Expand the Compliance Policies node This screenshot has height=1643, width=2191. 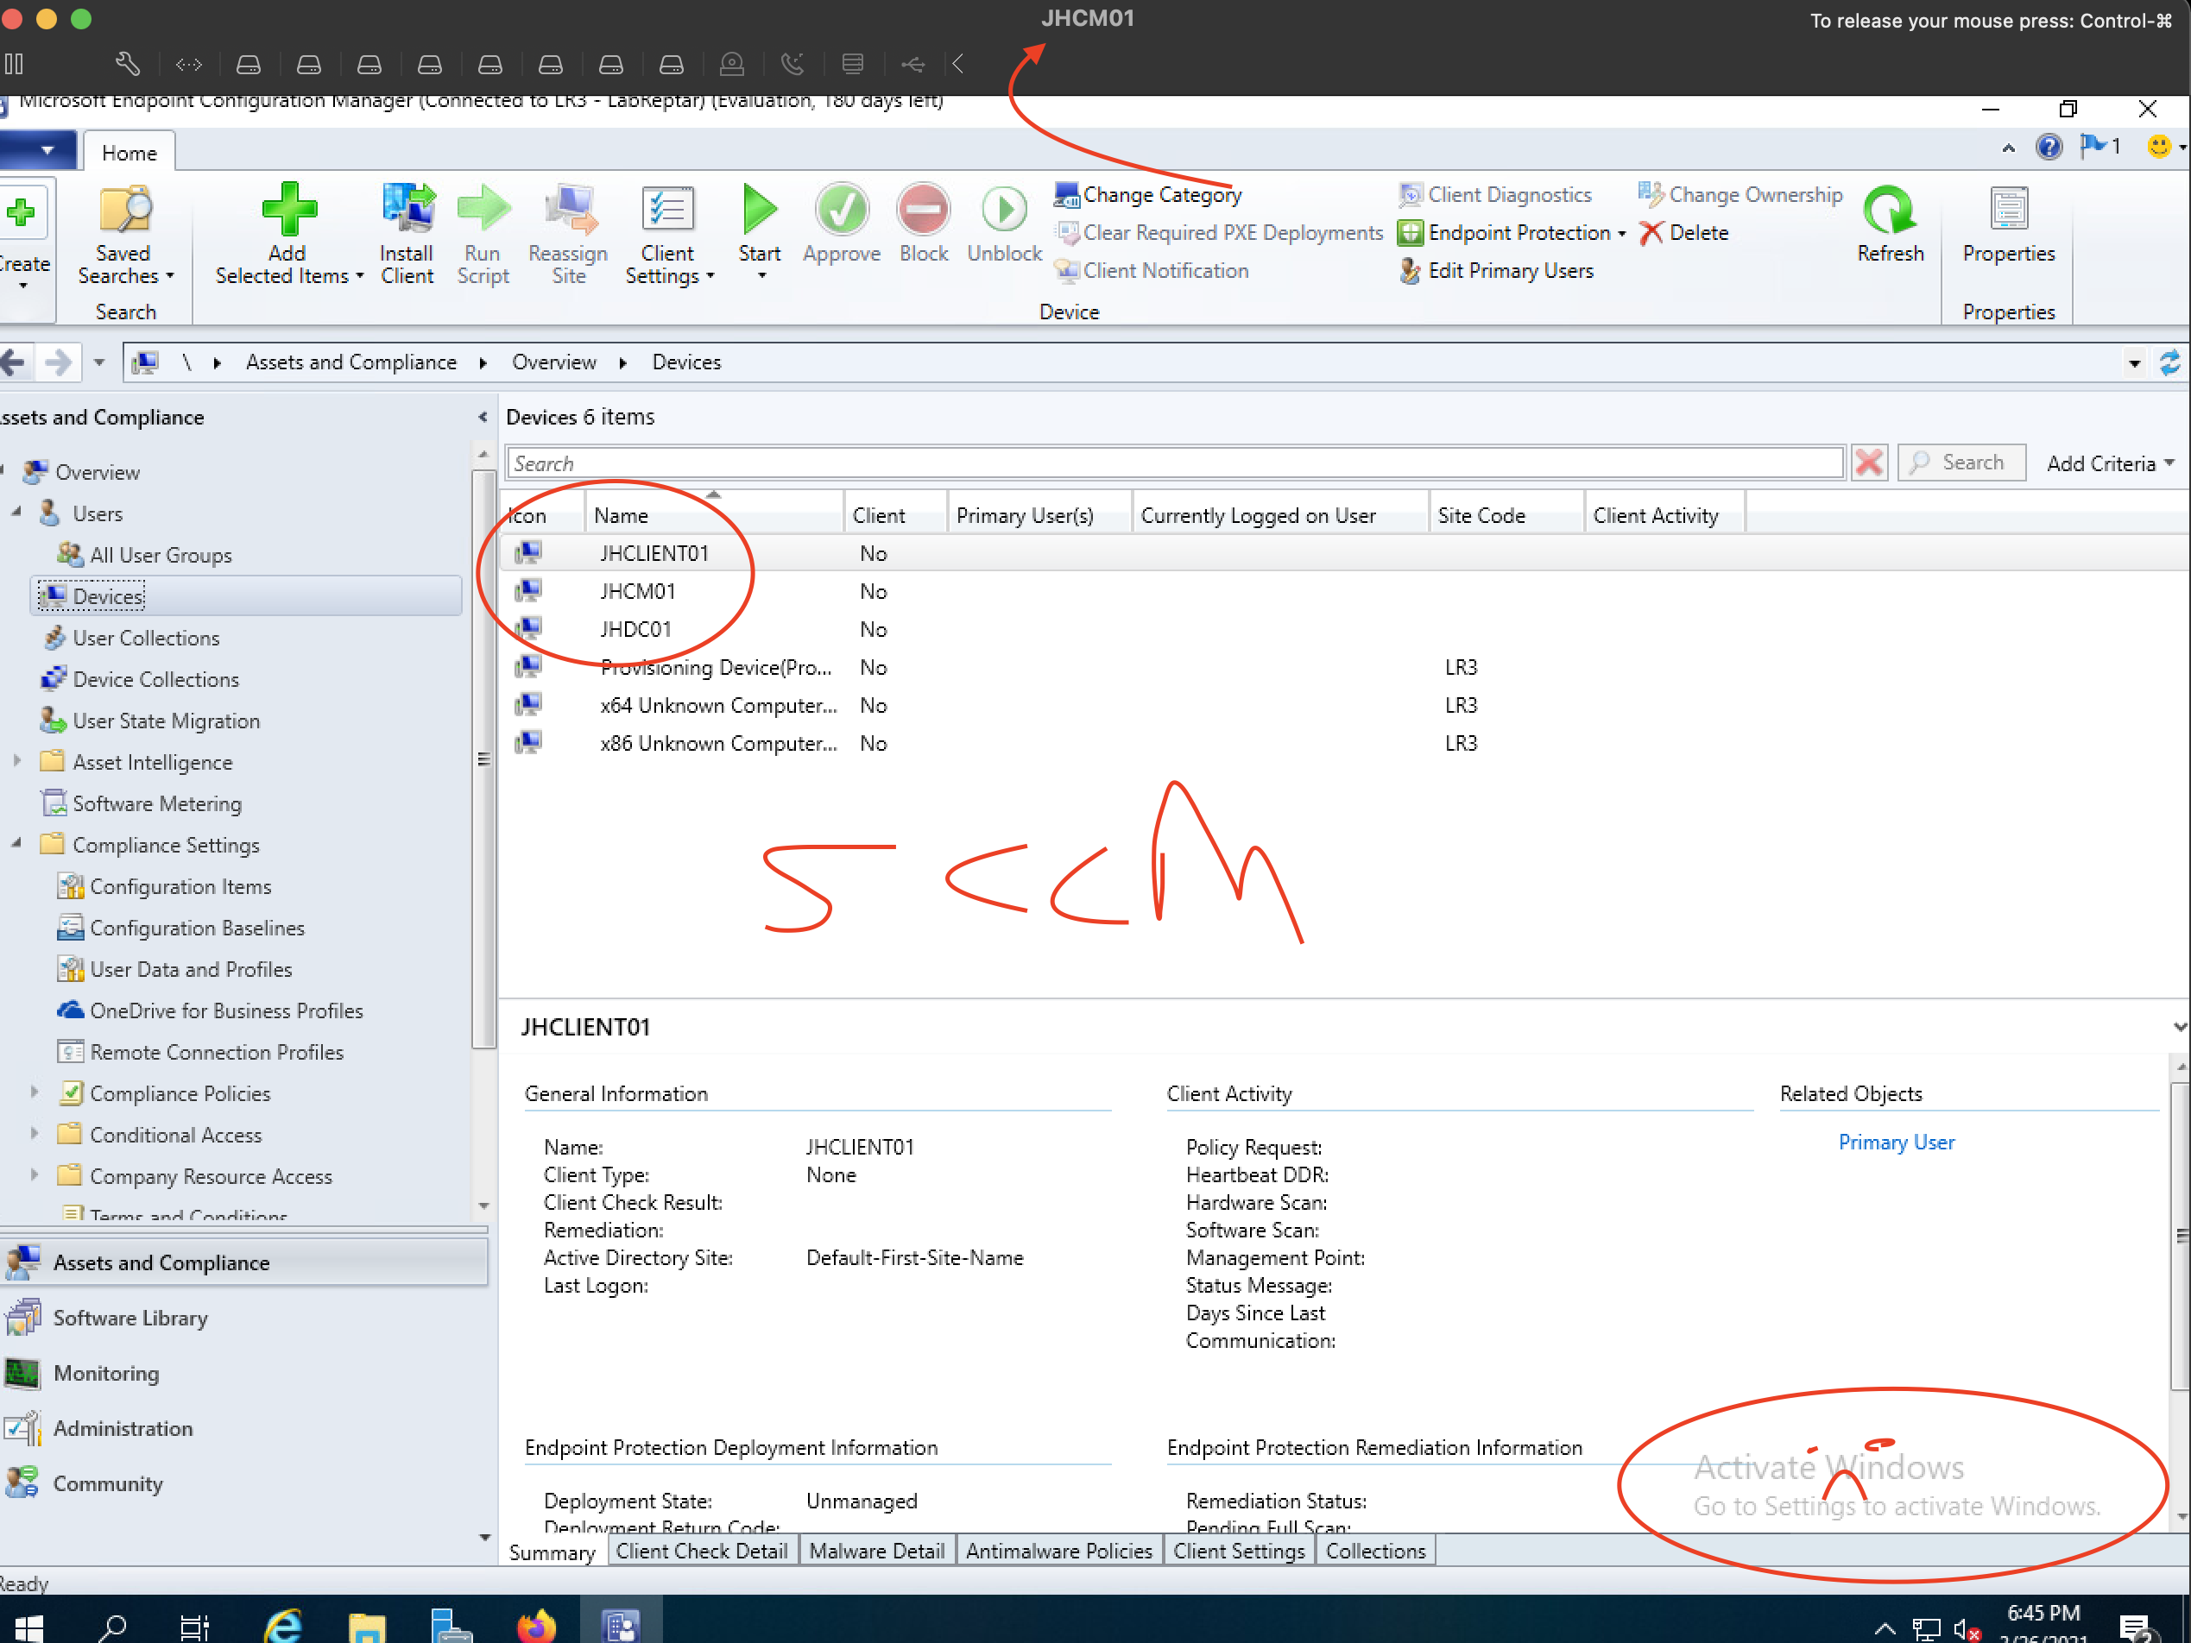34,1092
